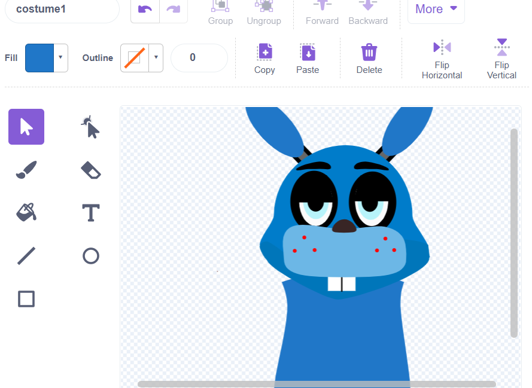The width and height of the screenshot is (532, 388).
Task: Flip the selection horizontally
Action: point(442,59)
